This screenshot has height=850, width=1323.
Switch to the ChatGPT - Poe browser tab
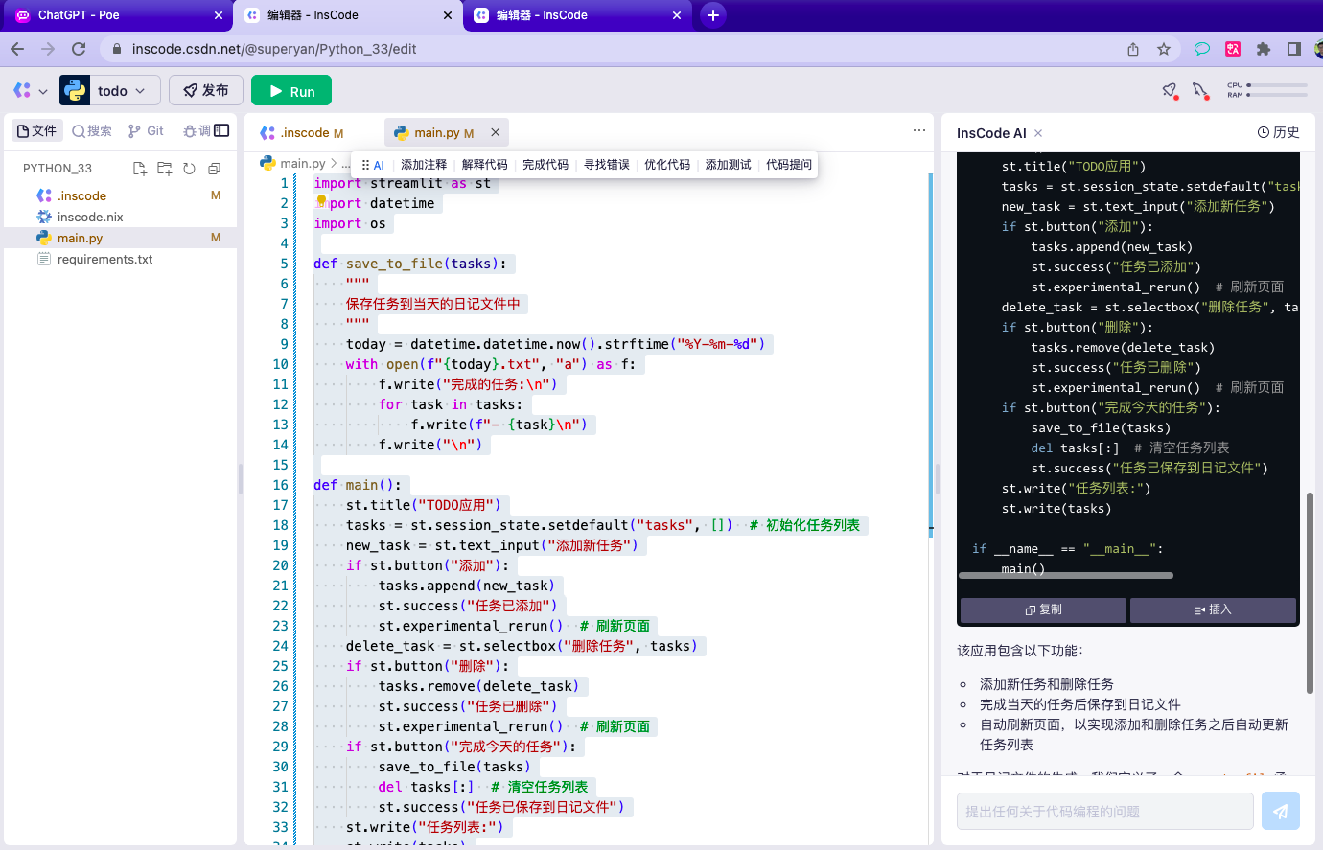119,15
